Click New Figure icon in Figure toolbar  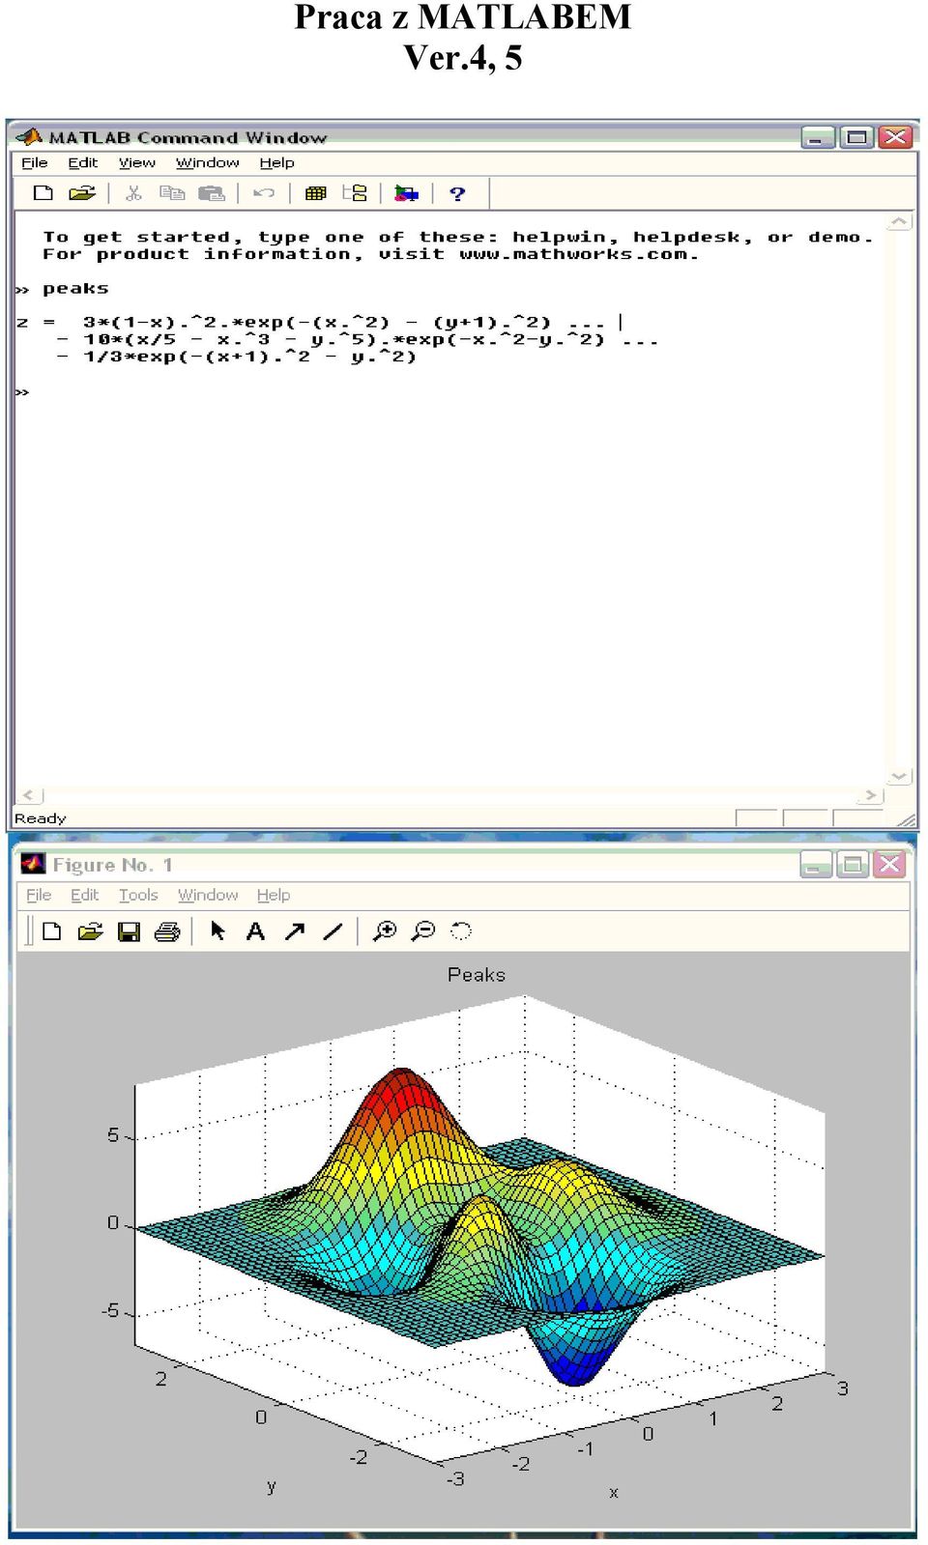52,931
